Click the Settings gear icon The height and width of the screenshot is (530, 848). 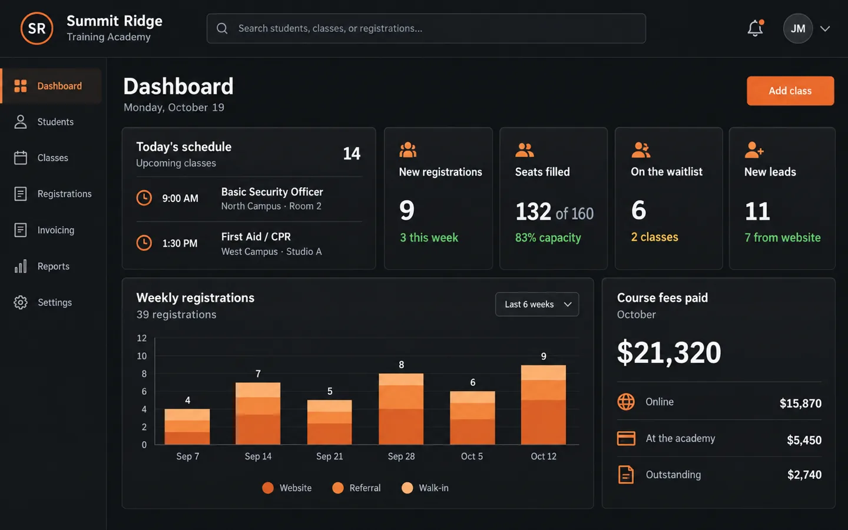click(21, 302)
